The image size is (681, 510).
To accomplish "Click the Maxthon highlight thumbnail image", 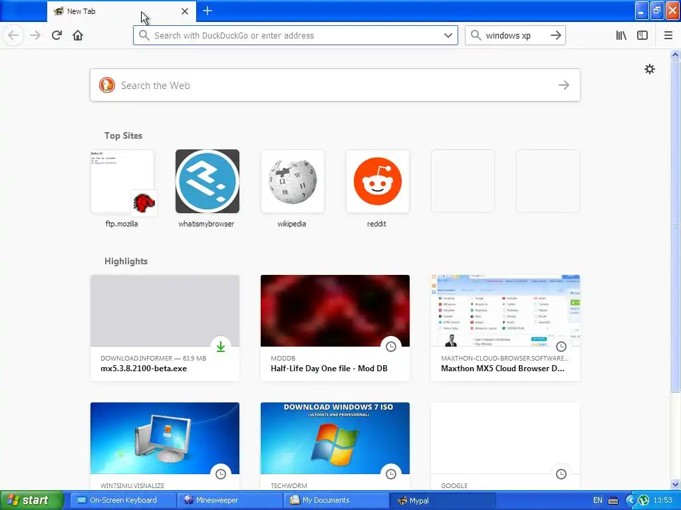I will [x=505, y=311].
